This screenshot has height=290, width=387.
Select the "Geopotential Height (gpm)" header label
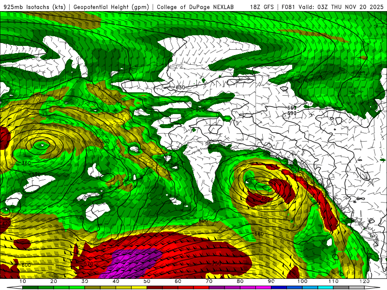[x=111, y=7]
